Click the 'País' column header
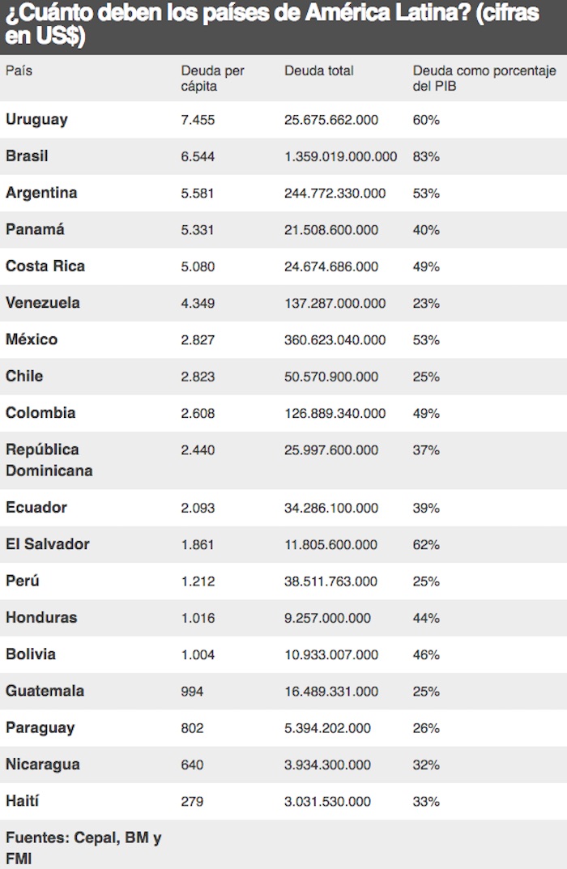 point(19,71)
